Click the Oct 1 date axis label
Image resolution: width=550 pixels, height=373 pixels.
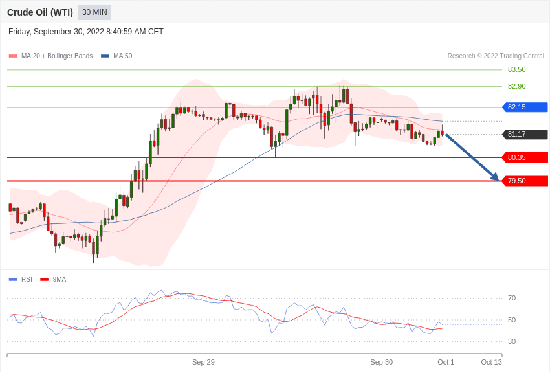446,362
